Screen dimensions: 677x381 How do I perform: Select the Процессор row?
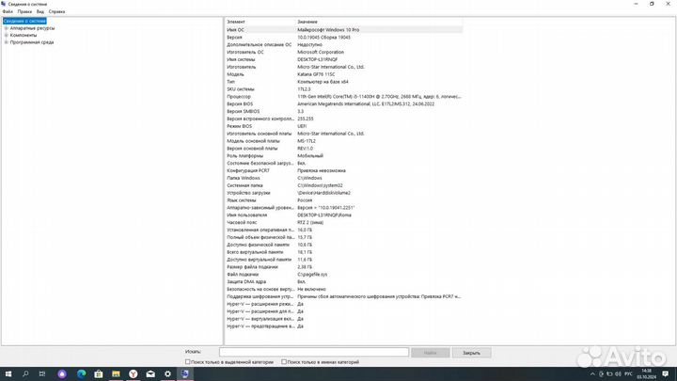click(344, 96)
